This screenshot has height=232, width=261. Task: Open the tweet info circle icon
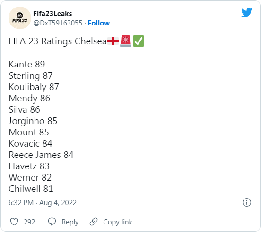246,202
